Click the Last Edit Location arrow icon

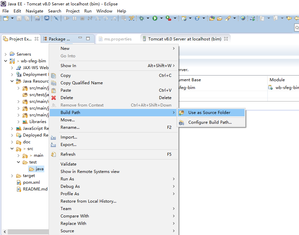(x=289, y=18)
